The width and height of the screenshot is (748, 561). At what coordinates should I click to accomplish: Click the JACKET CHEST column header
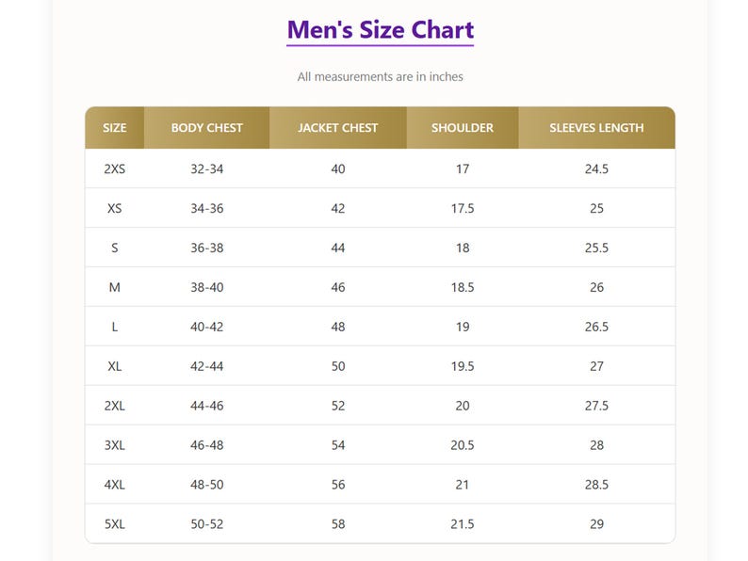pyautogui.click(x=338, y=128)
